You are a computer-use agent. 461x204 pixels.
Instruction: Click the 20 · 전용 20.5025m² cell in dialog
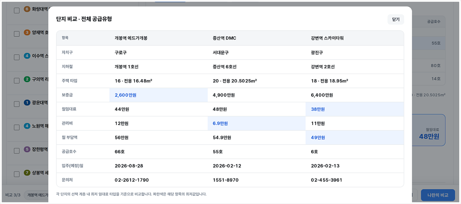click(x=235, y=81)
